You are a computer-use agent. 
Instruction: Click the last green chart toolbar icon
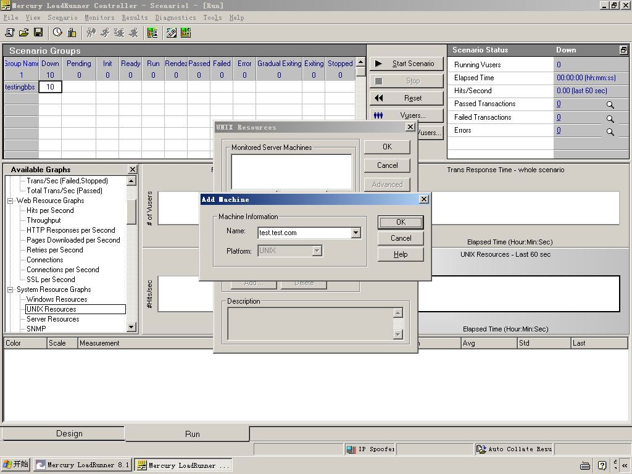point(186,33)
